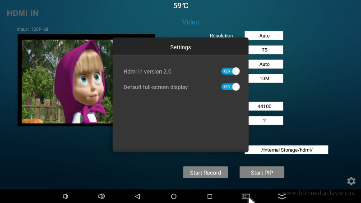The image size is (361, 203).
Task: Take a screenshot with the camera icon
Action: click(x=245, y=196)
